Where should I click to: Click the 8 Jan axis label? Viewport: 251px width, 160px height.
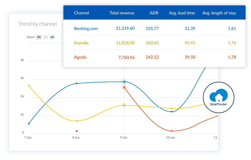76,137
